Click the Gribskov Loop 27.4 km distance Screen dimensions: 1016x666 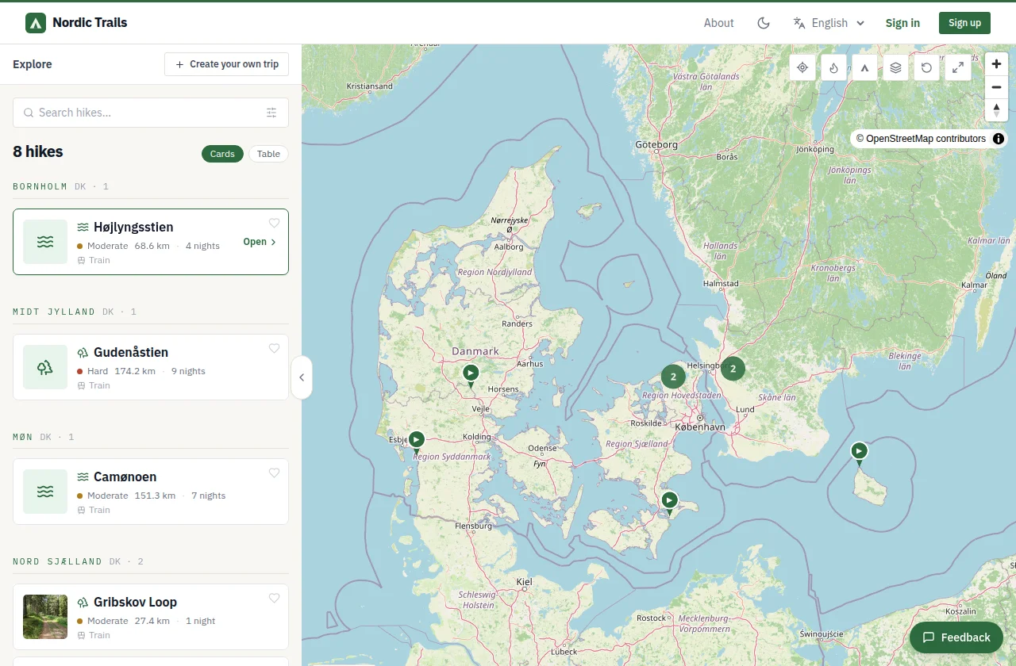click(x=152, y=621)
